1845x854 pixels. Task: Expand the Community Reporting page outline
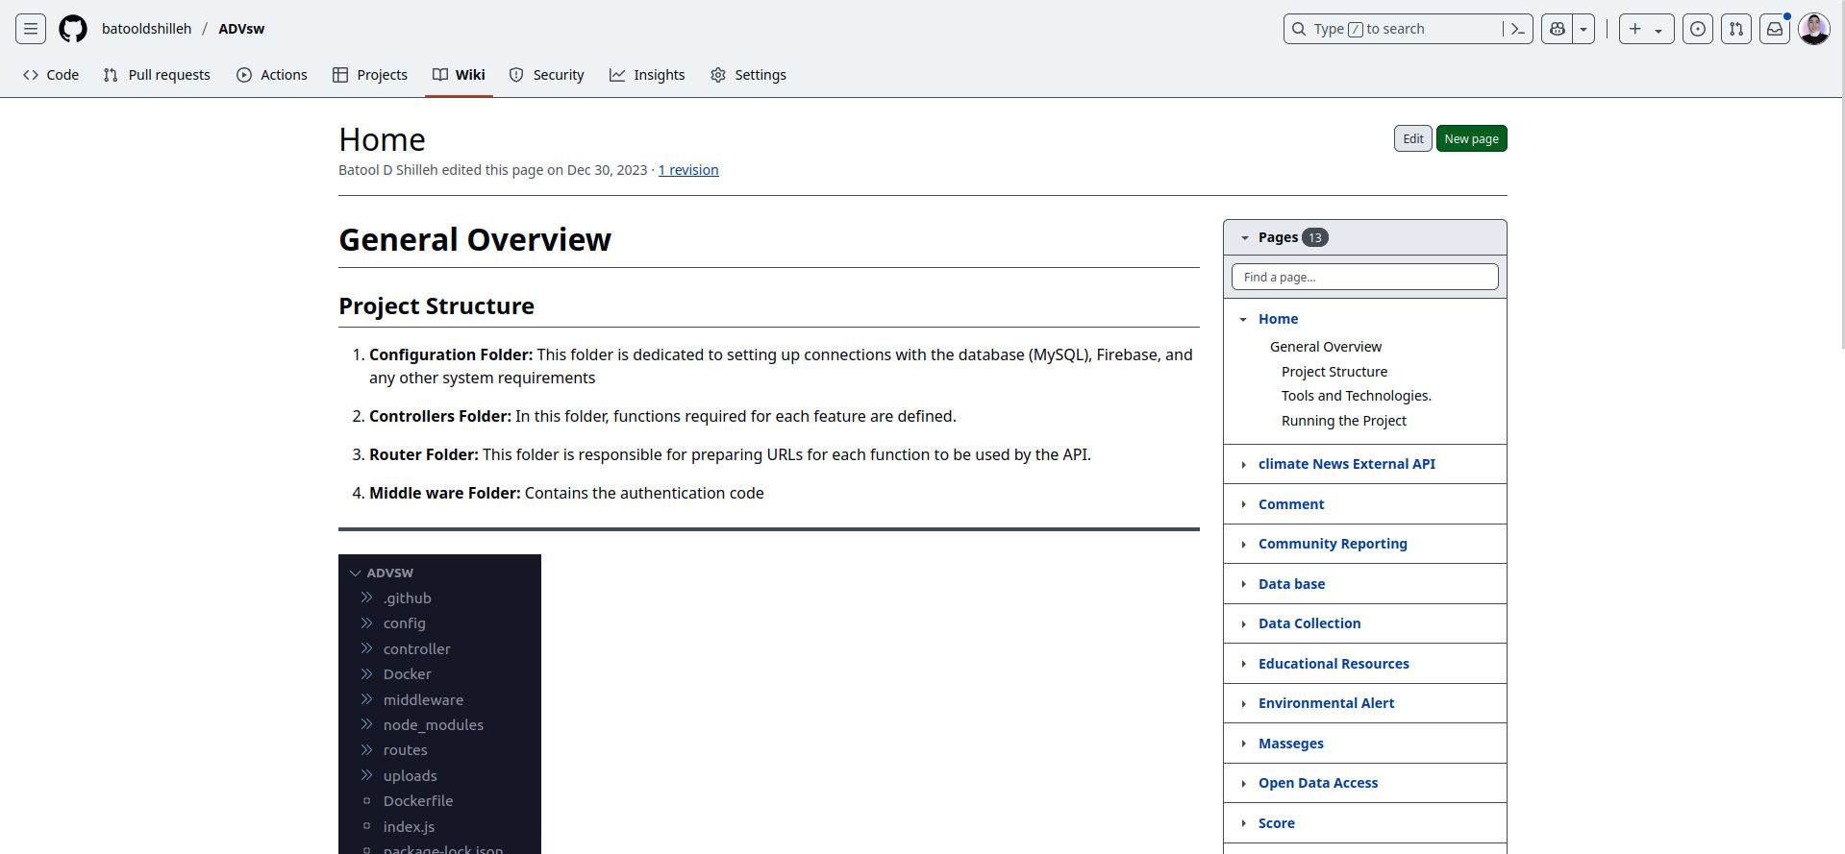pos(1243,544)
